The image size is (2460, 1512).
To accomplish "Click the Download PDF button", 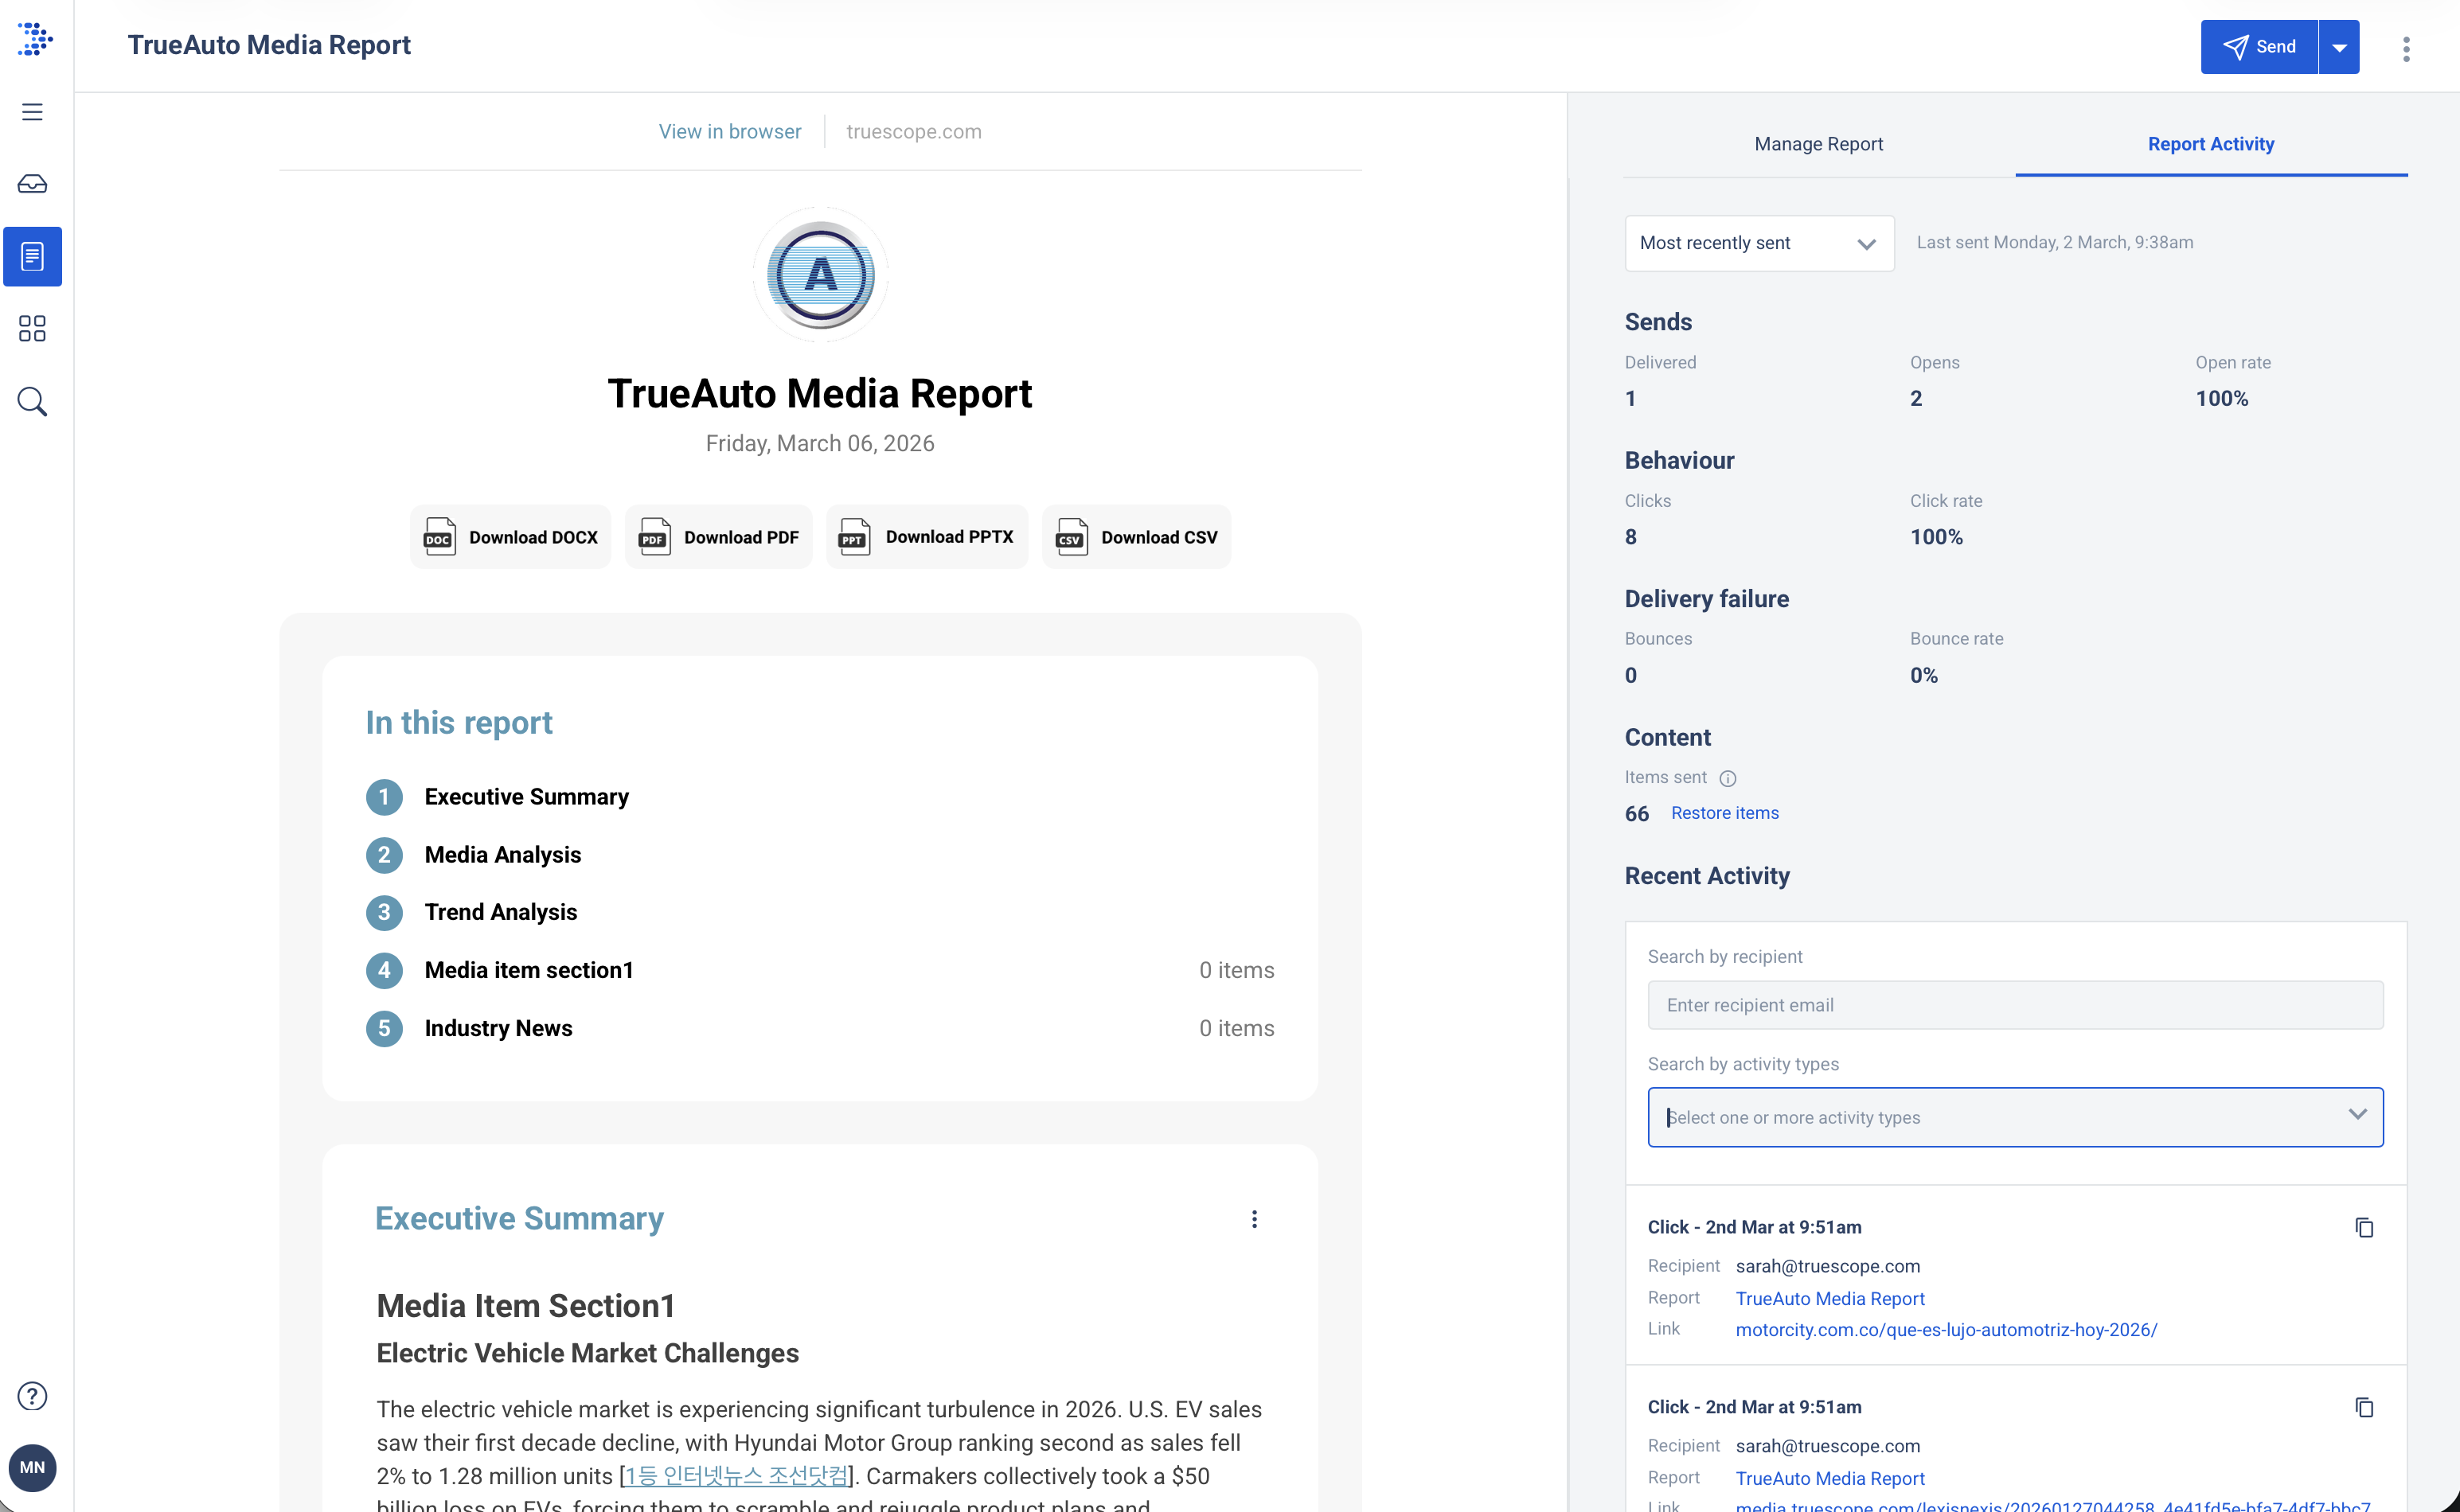I will pyautogui.click(x=720, y=538).
